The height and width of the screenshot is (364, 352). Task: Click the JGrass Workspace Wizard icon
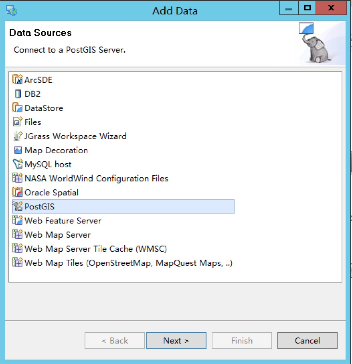18,136
